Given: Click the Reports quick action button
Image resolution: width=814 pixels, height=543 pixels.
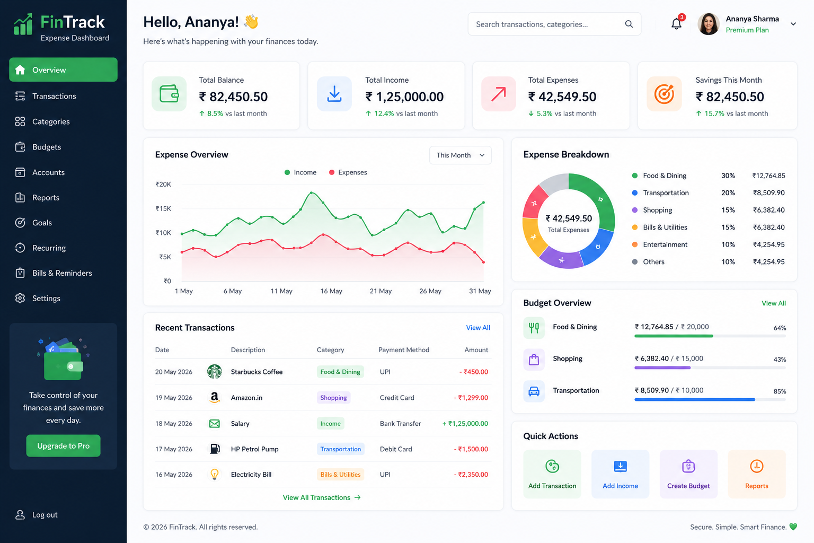Looking at the screenshot, I should (757, 474).
